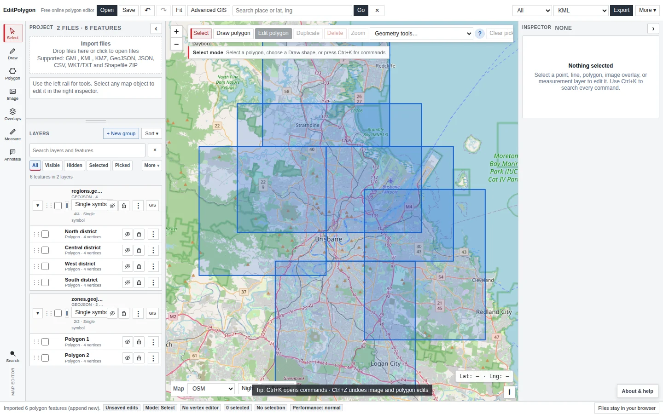The height and width of the screenshot is (414, 663).
Task: Check the West district checkbox
Action: [45, 266]
